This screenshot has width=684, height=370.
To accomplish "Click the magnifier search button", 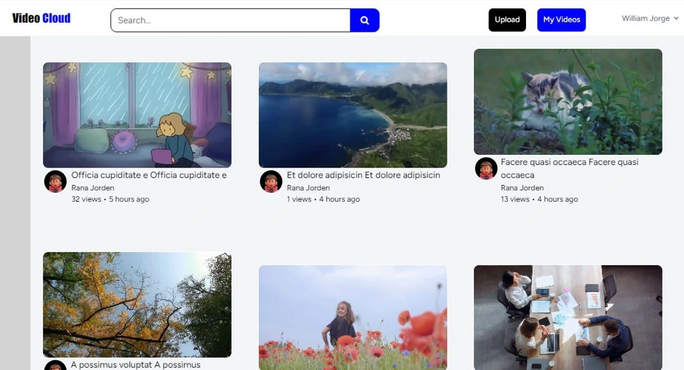I will coord(365,20).
